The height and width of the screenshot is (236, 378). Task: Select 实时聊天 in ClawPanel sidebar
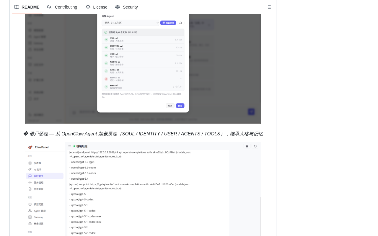click(x=45, y=176)
